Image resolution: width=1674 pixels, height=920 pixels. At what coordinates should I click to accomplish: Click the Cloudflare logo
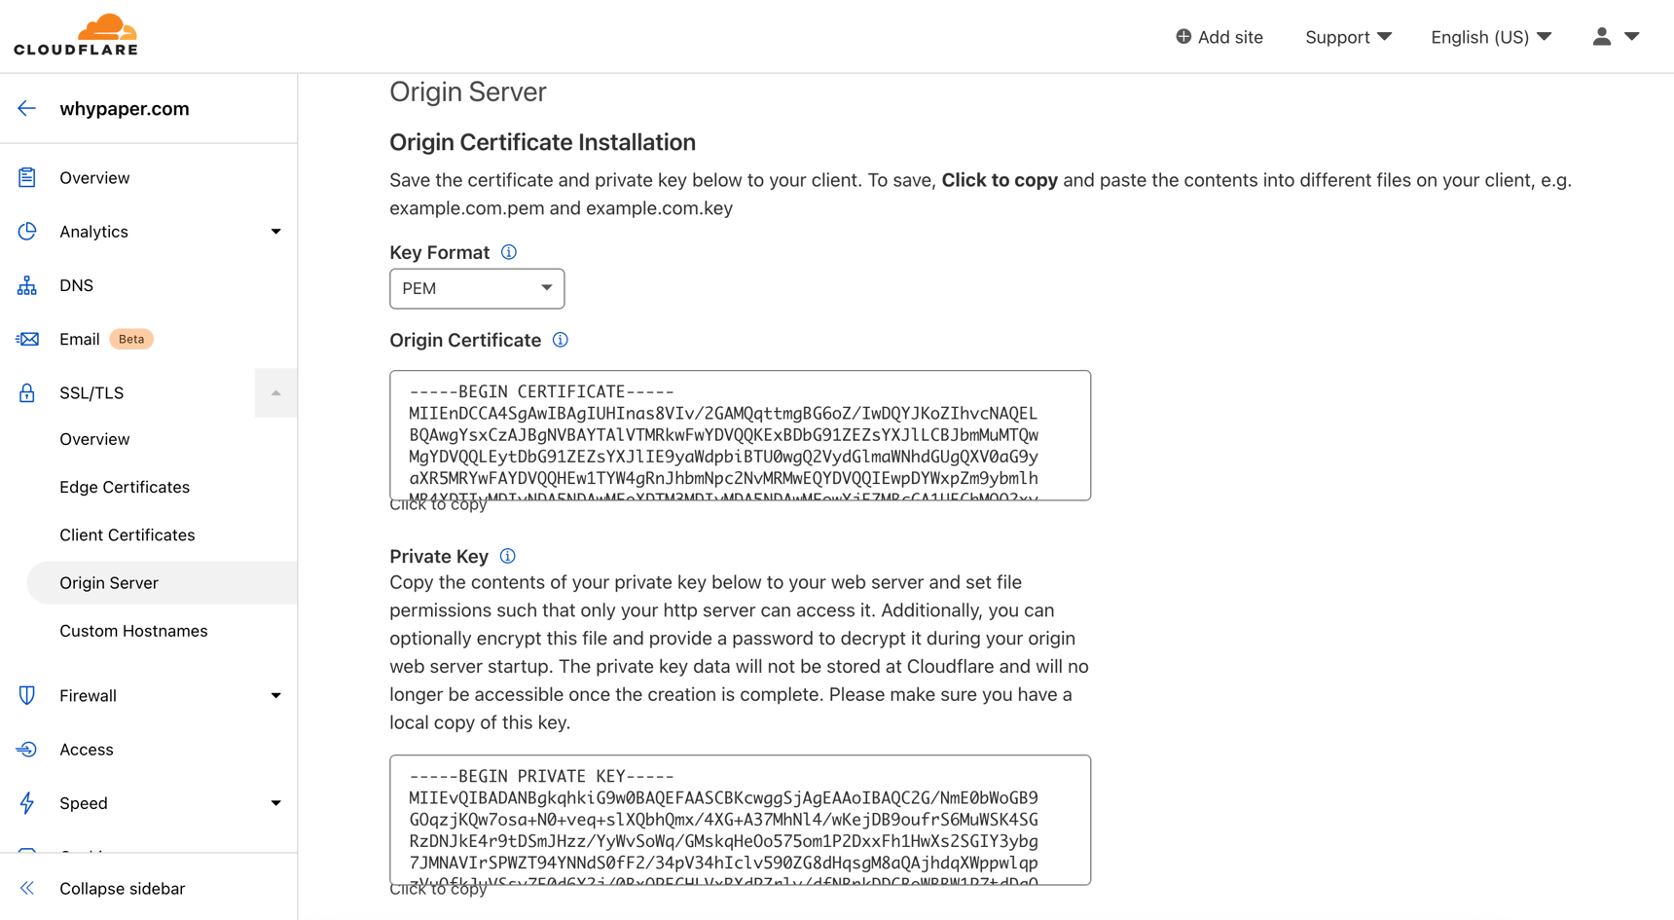pos(75,34)
